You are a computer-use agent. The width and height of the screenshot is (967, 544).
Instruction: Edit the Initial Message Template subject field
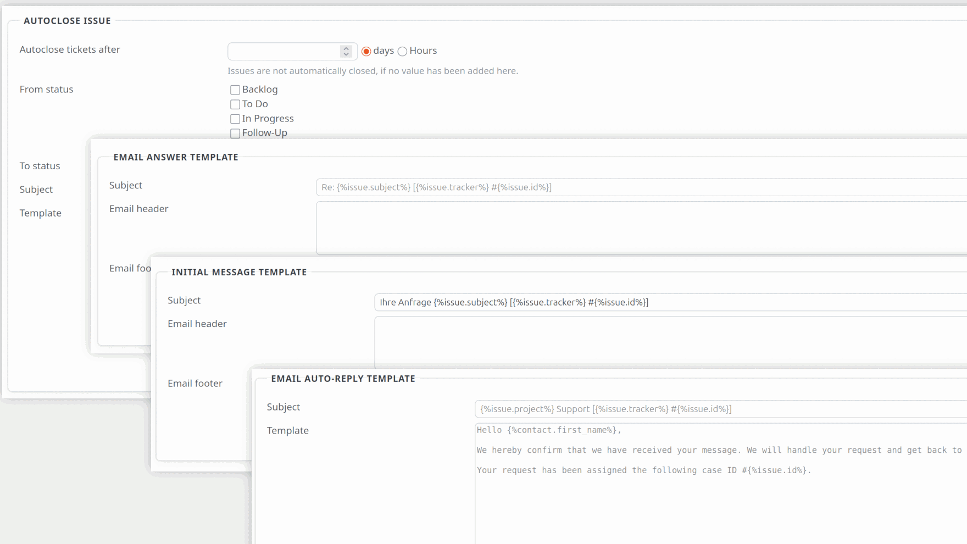(670, 302)
